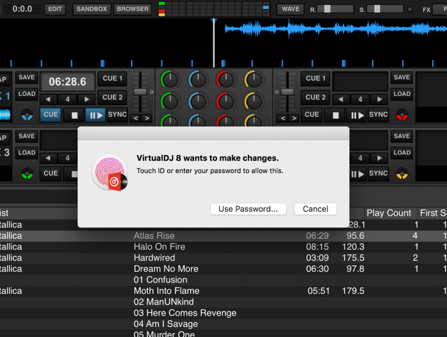Decrease loop length with the left deck's left arrow
Screen dimensions: 447x337
49,99
